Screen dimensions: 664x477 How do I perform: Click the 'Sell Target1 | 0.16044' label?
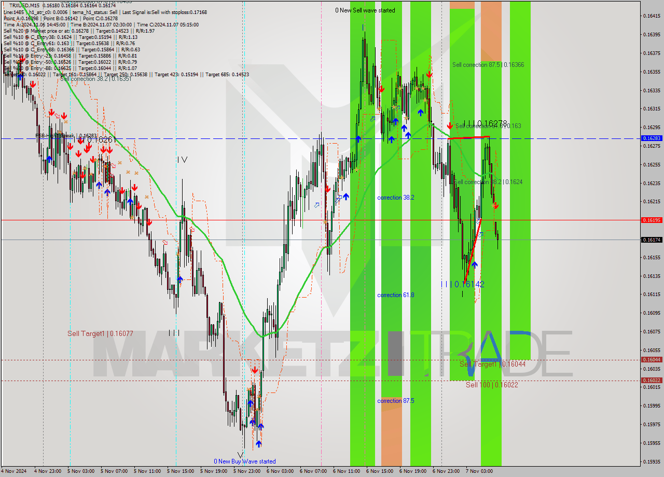(x=493, y=364)
